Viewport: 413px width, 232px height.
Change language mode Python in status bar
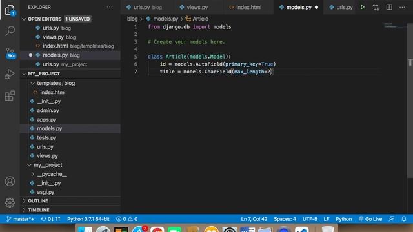point(343,219)
